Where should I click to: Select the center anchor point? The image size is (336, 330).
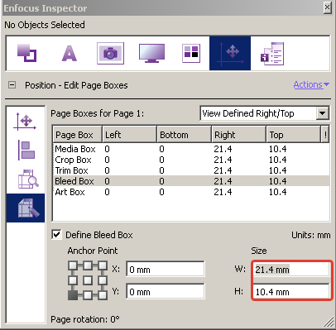[88, 280]
